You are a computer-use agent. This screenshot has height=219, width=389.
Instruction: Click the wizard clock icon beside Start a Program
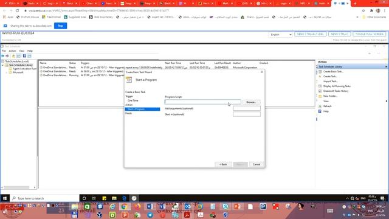129,80
